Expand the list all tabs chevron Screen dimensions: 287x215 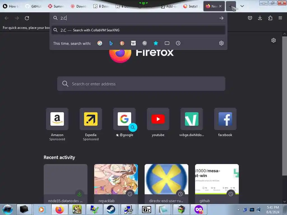242,6
